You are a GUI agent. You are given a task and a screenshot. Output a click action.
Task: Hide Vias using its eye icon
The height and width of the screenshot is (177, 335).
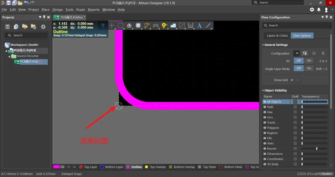(x=265, y=112)
